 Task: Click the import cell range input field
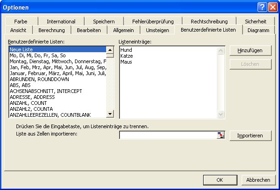pos(167,135)
